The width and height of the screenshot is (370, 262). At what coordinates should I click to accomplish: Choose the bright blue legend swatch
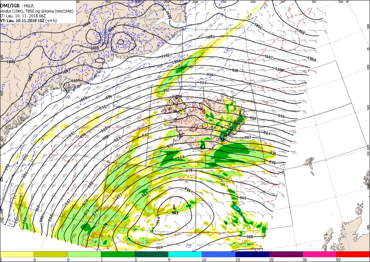pos(219,254)
